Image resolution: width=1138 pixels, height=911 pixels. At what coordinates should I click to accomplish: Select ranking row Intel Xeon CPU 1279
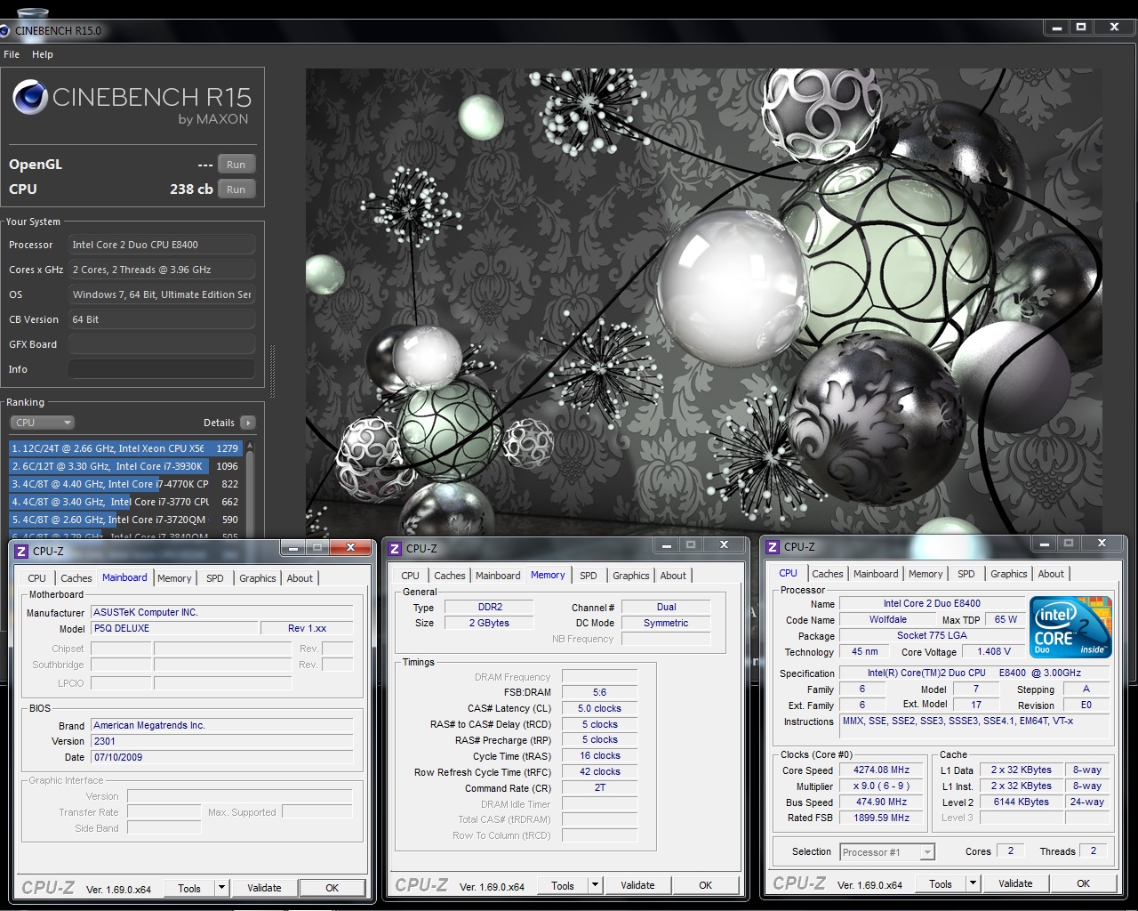[x=125, y=448]
